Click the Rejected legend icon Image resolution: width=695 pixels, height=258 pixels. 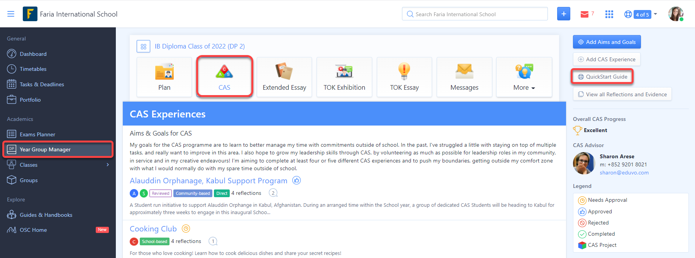(x=582, y=223)
